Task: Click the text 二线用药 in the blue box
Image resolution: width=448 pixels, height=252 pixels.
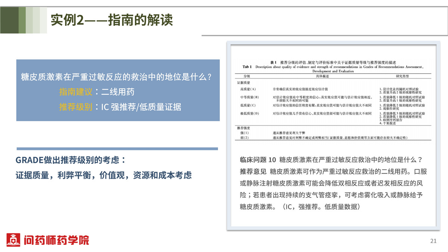Action: click(x=118, y=92)
